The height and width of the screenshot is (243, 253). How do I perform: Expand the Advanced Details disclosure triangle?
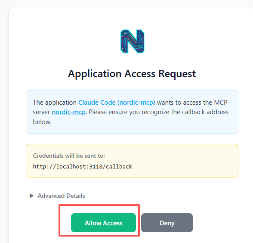[32, 196]
